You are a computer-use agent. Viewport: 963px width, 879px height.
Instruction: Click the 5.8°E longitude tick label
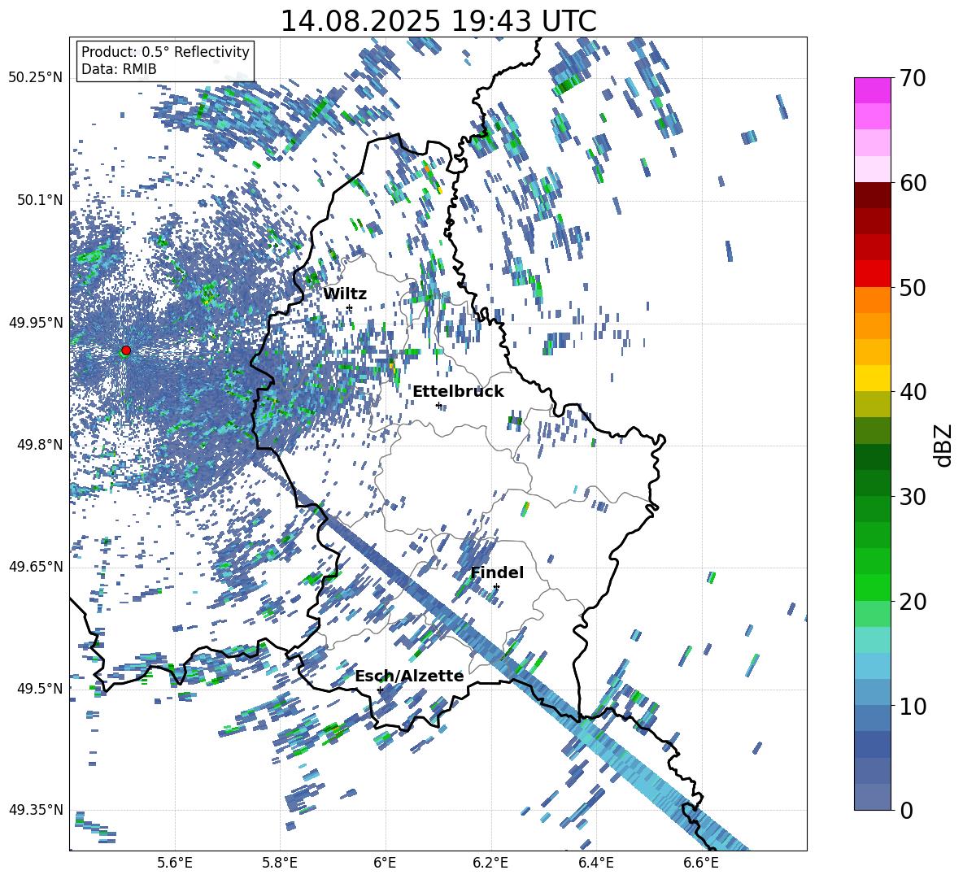click(280, 863)
